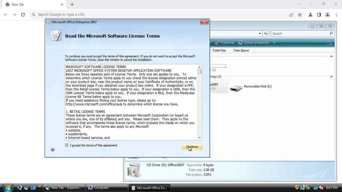Click Properties in the Computer toolbar
This screenshot has width=342, height=192.
(x=224, y=43)
